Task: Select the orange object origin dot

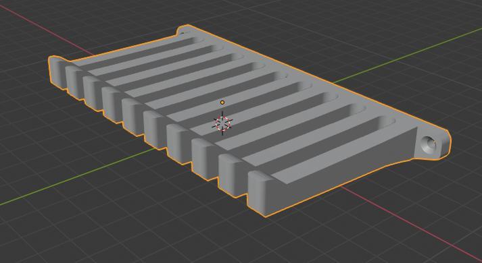Action: (x=222, y=103)
